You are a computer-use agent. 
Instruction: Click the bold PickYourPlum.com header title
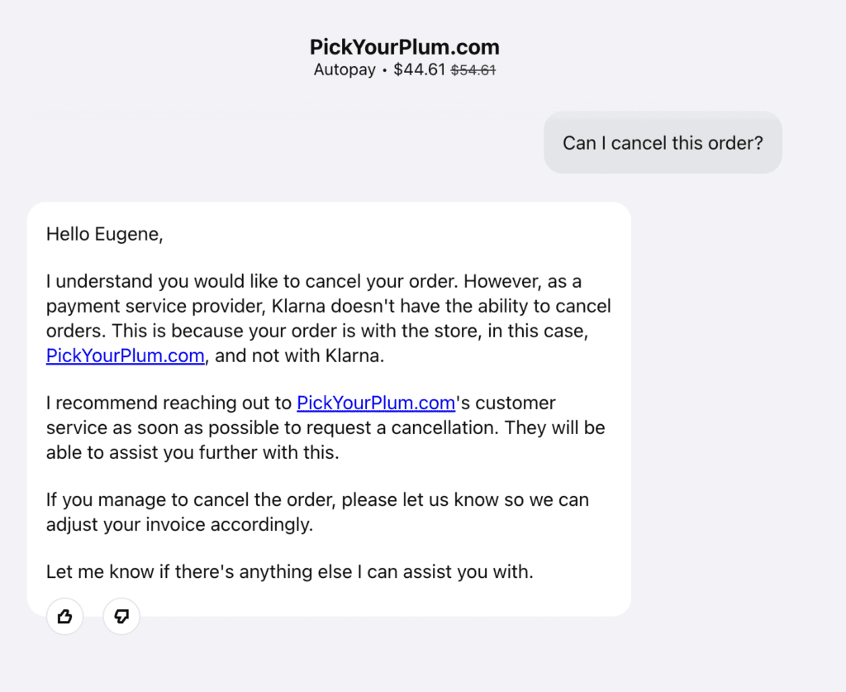[x=404, y=47]
